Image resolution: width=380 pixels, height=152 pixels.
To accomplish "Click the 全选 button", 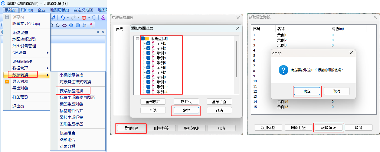I will tap(153, 110).
